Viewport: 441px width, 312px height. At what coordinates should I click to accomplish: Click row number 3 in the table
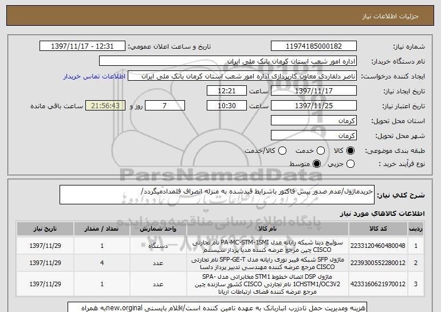point(416,284)
